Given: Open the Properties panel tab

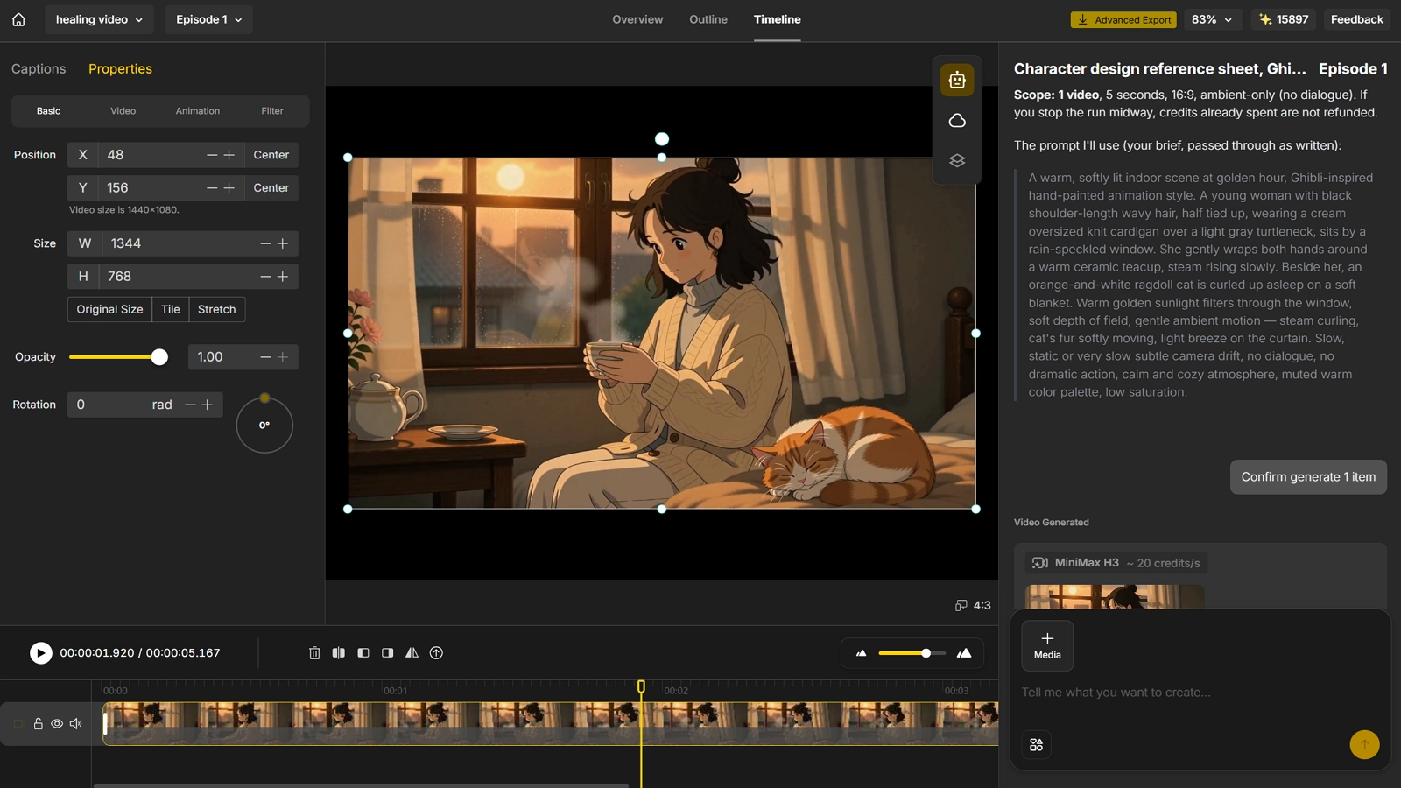Looking at the screenshot, I should tap(120, 69).
